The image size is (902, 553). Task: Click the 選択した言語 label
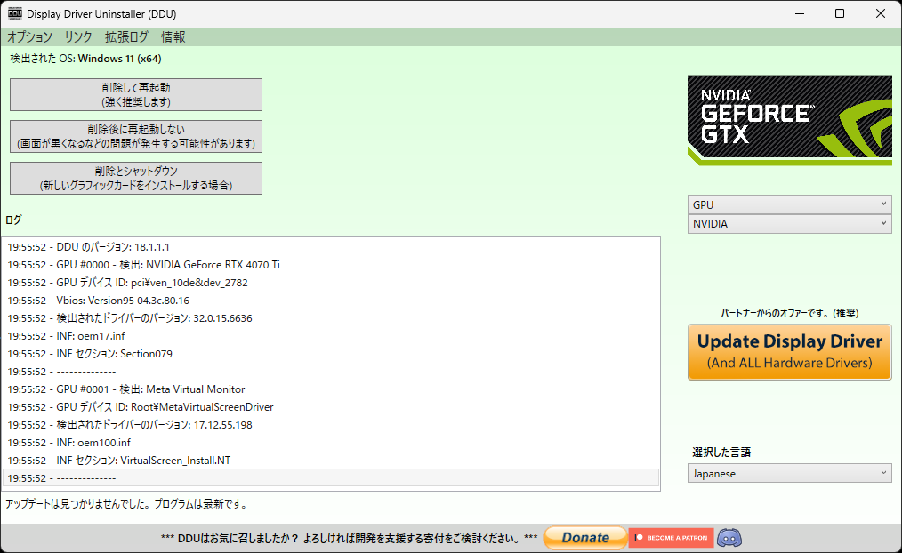721,453
